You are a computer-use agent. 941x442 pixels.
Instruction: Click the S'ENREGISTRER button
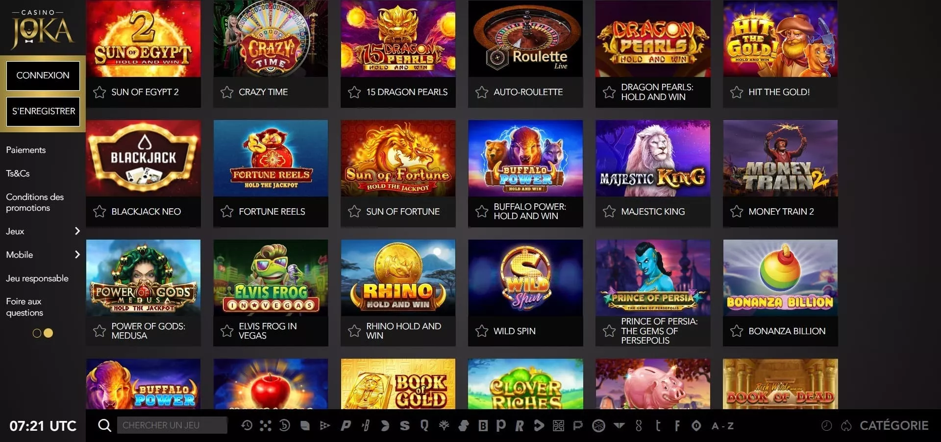[x=43, y=111]
